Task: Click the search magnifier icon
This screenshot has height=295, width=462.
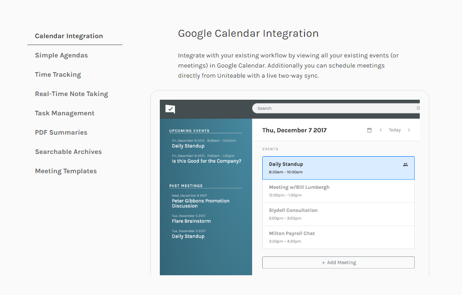Action: [x=418, y=108]
